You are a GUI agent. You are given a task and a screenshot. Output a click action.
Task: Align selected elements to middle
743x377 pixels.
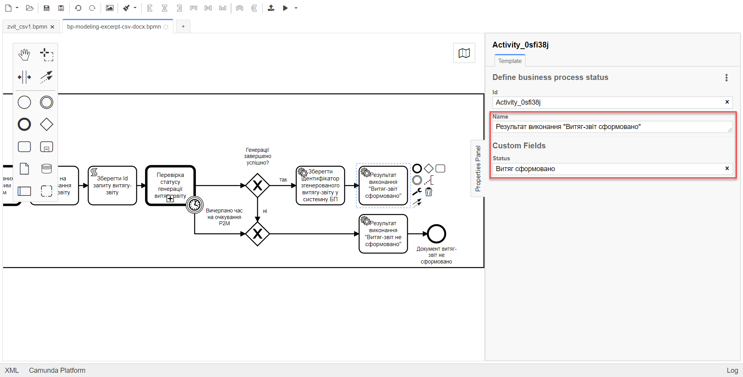(208, 8)
